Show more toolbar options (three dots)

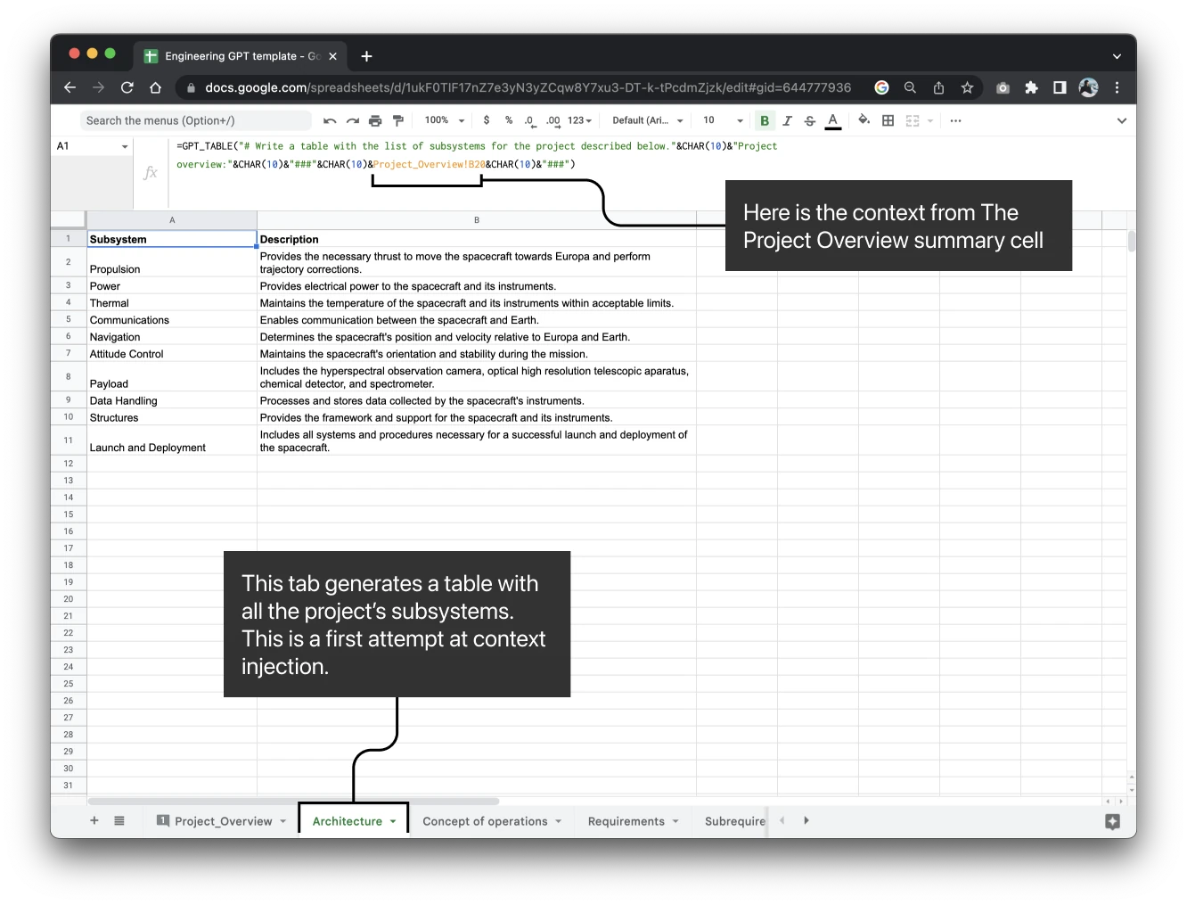coord(956,120)
